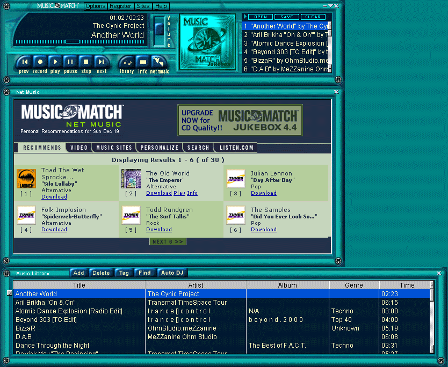This screenshot has height=367, width=448.
Task: Sort library by Artist column header
Action: point(196,285)
